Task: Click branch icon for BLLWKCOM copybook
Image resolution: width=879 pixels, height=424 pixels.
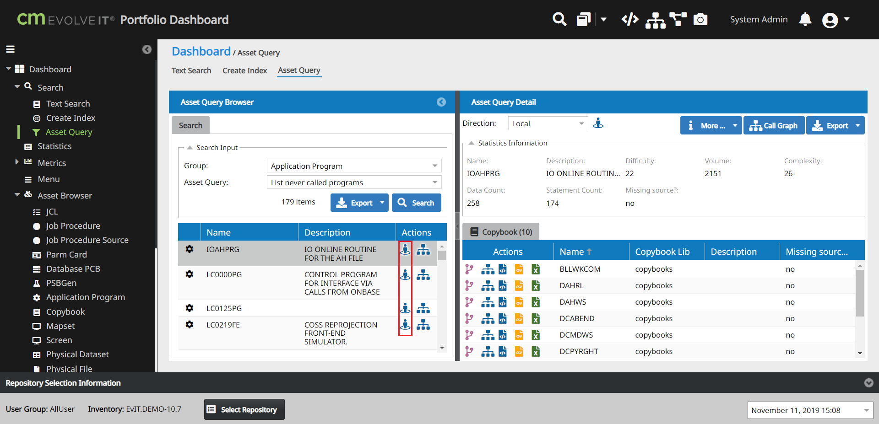Action: pyautogui.click(x=469, y=269)
